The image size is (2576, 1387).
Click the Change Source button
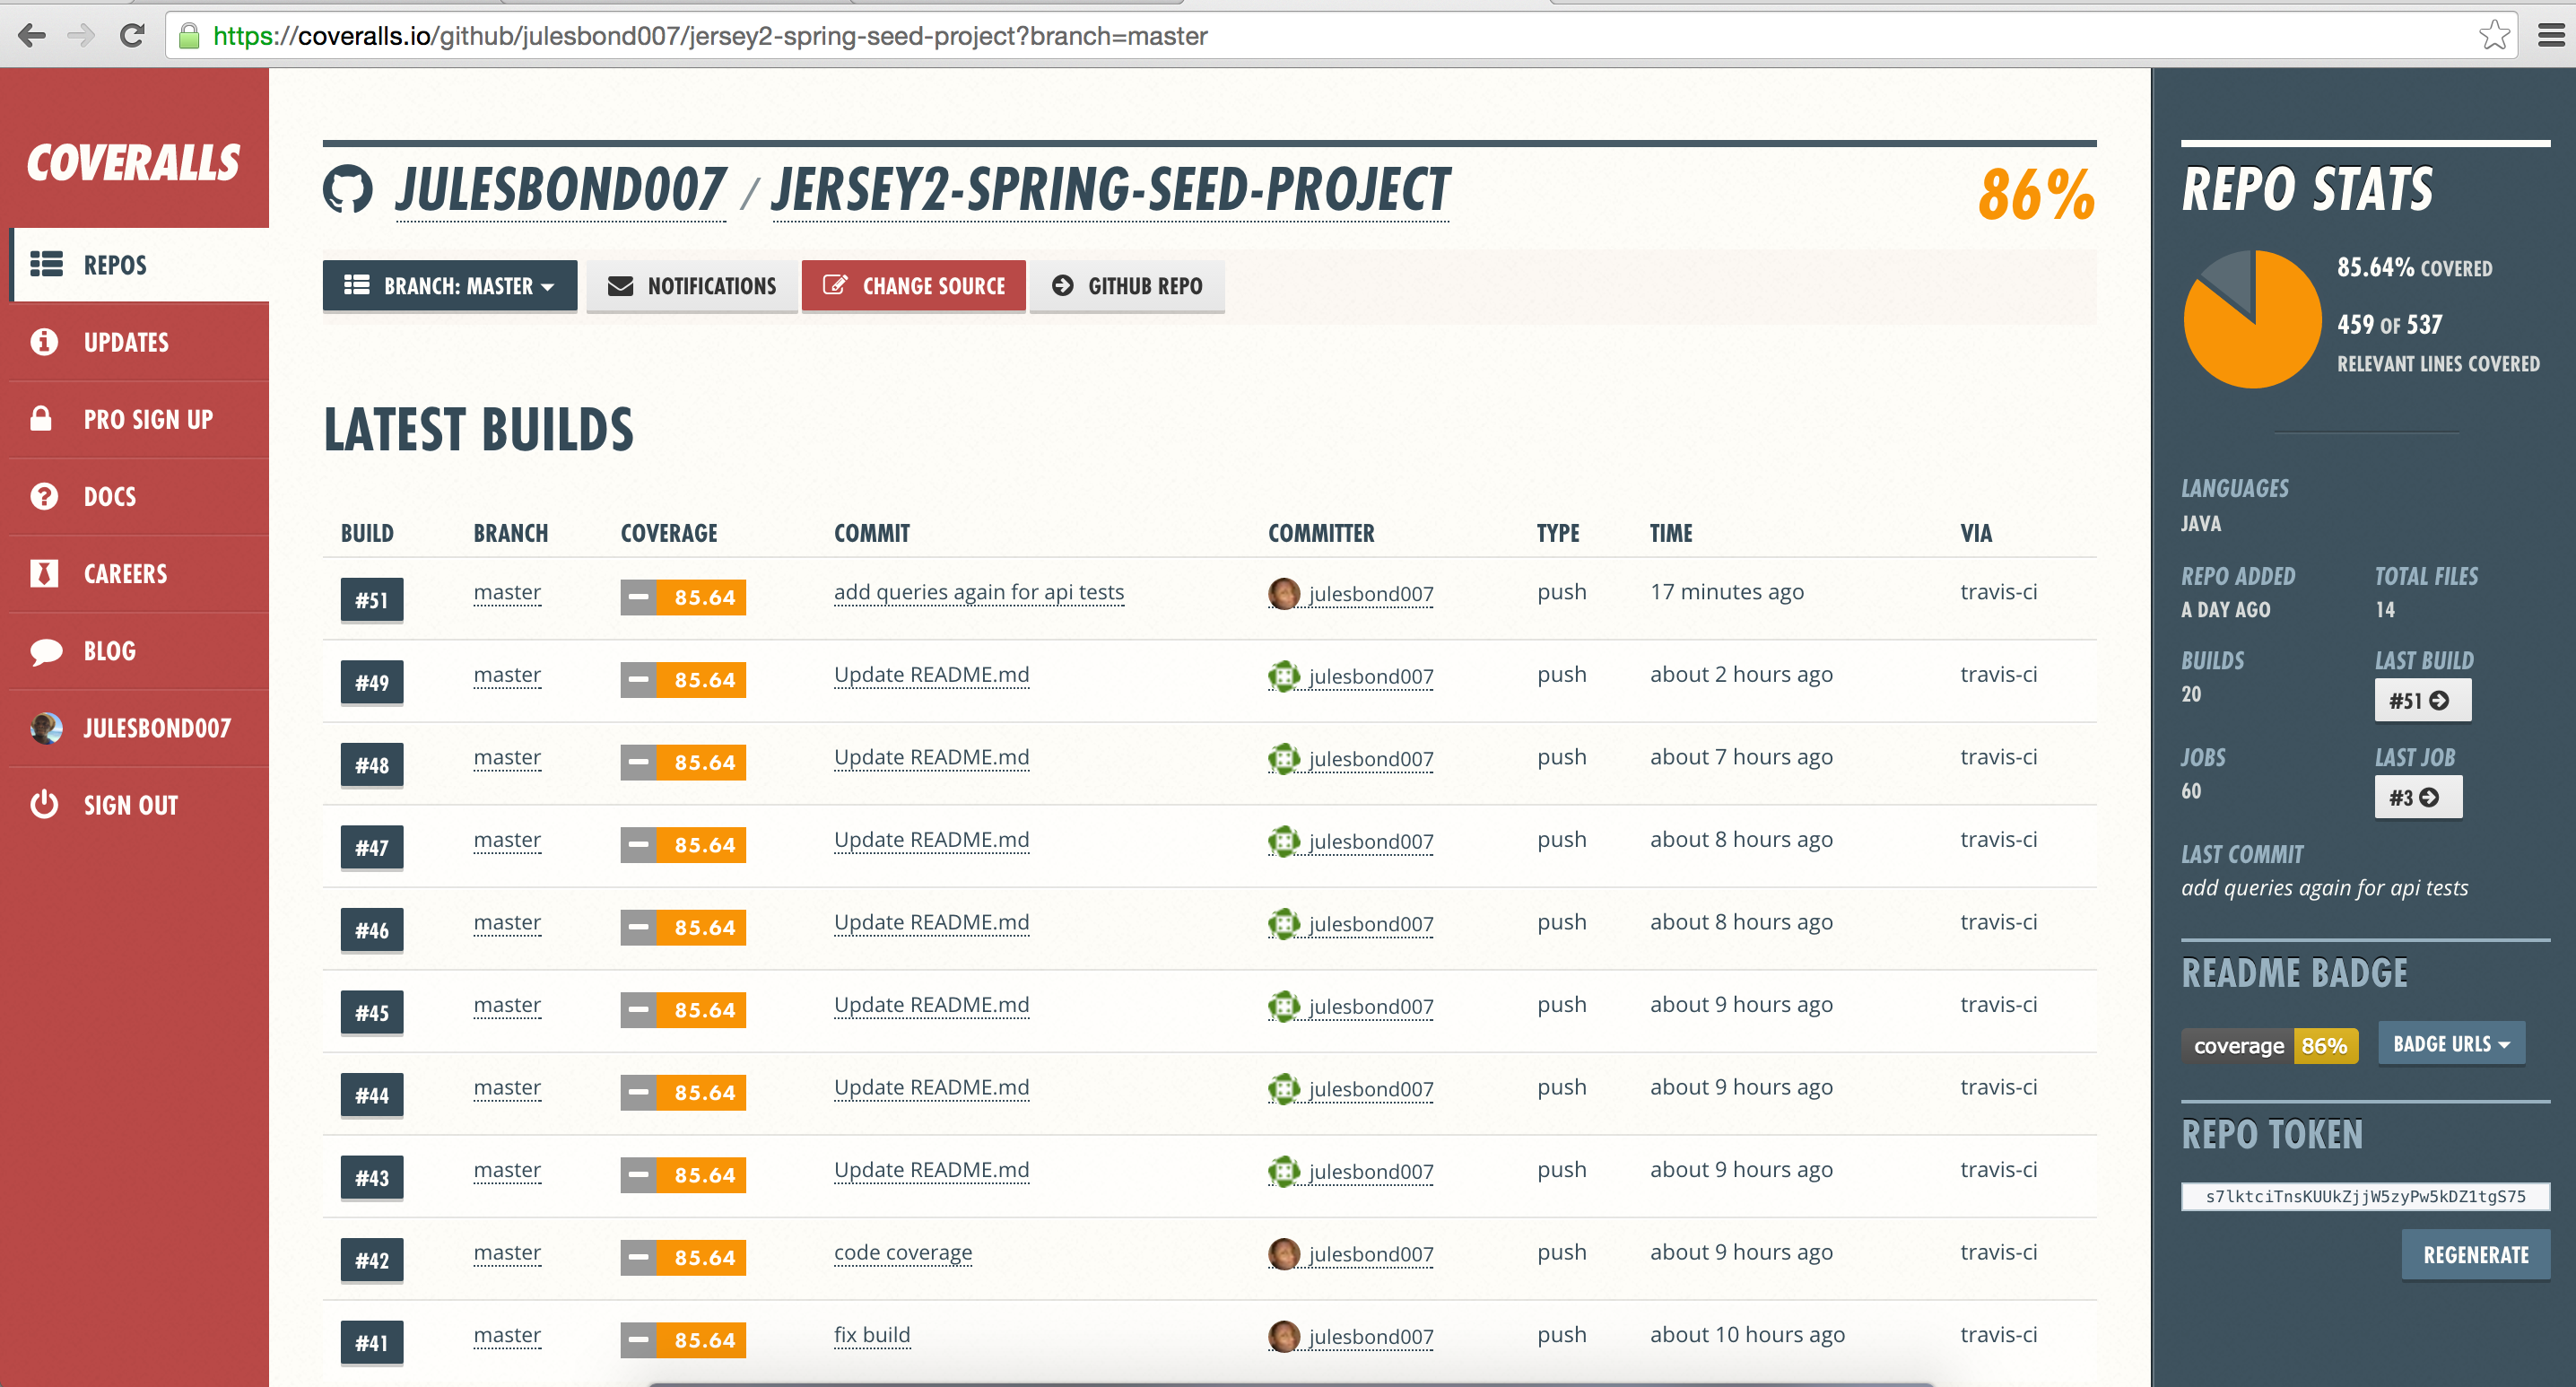click(913, 286)
